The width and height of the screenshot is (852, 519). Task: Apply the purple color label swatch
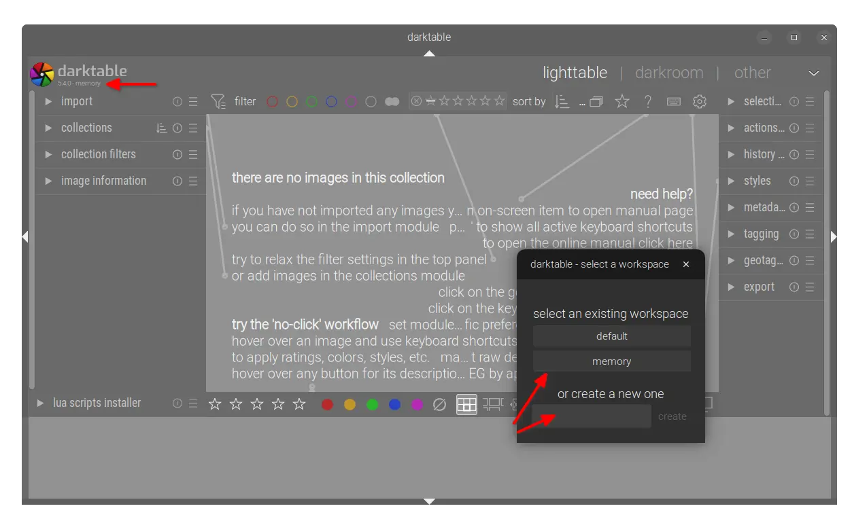pos(418,405)
